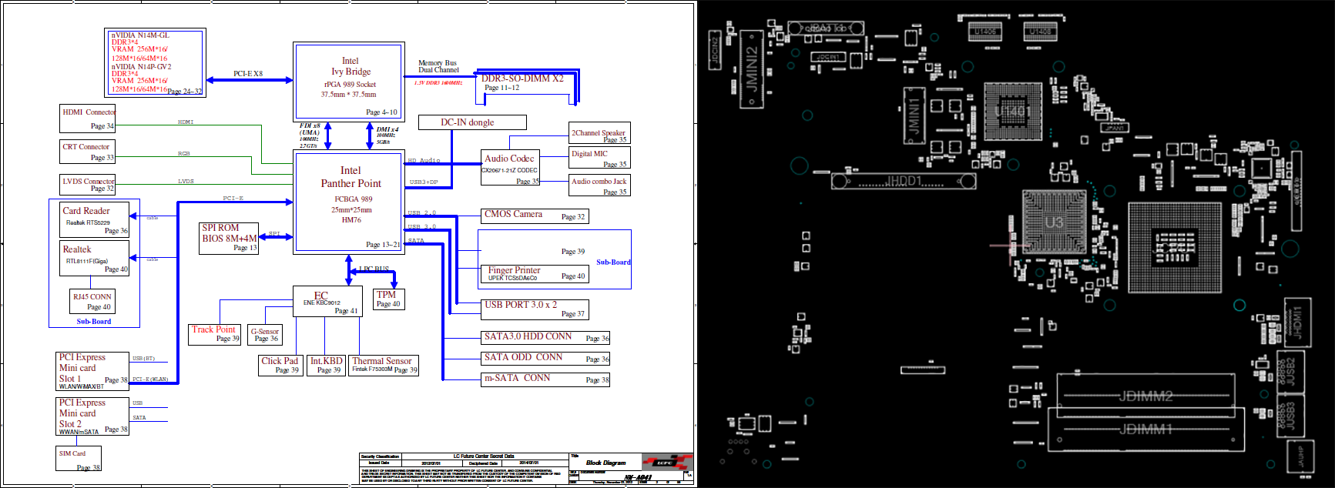Click the JUSB2 connector on the board
Screen dimensions: 1335x488
point(1291,373)
